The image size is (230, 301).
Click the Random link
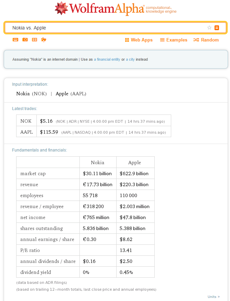tap(206, 40)
